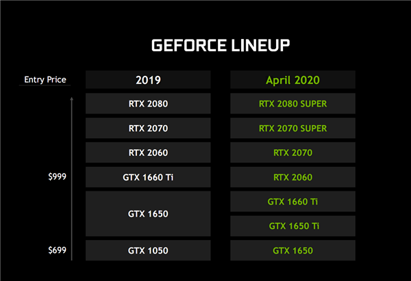Select green RTX 2070 cell under April 2020
Image resolution: width=411 pixels, height=281 pixels.
coord(292,152)
